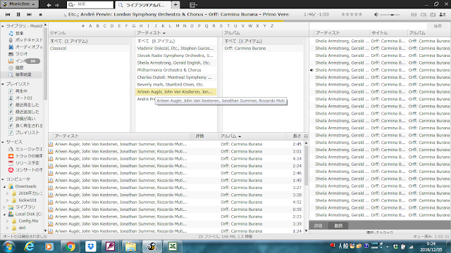451x253 pixels.
Task: Expand the lockw101 folder
Action: coord(8,200)
